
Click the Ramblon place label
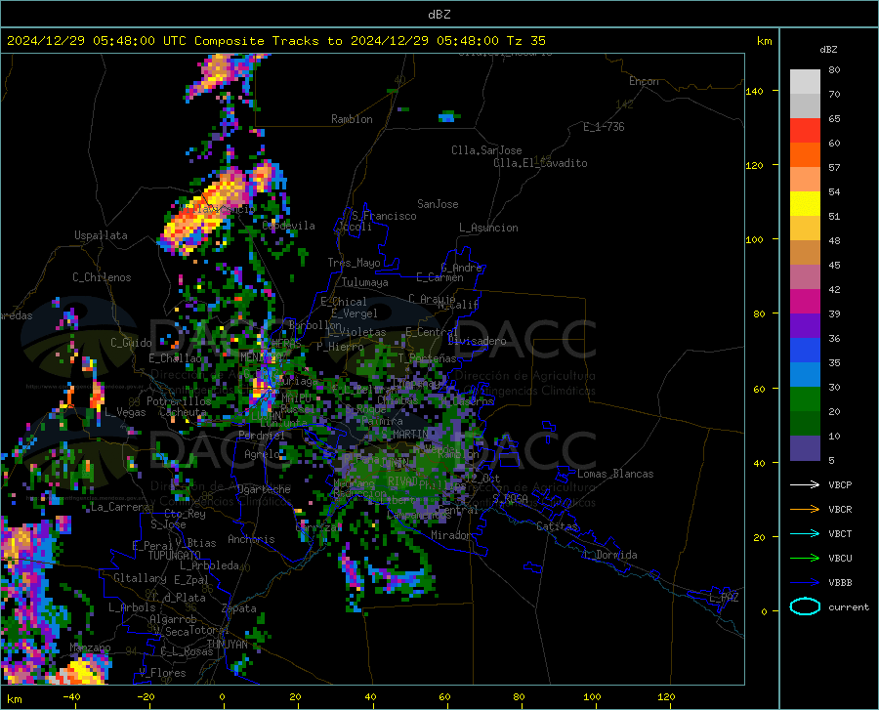pos(352,119)
